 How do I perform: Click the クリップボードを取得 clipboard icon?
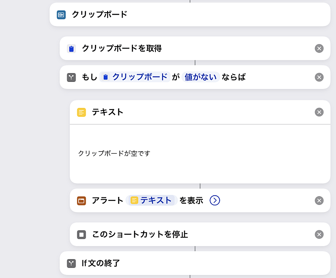pyautogui.click(x=71, y=49)
